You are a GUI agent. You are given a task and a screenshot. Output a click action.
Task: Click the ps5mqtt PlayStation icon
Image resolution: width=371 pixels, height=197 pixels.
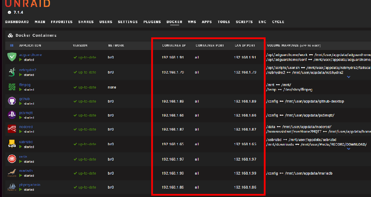pyautogui.click(x=12, y=115)
